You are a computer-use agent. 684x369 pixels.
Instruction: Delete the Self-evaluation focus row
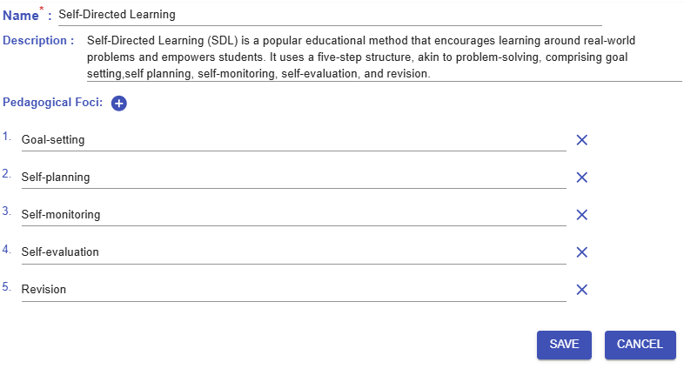point(582,252)
